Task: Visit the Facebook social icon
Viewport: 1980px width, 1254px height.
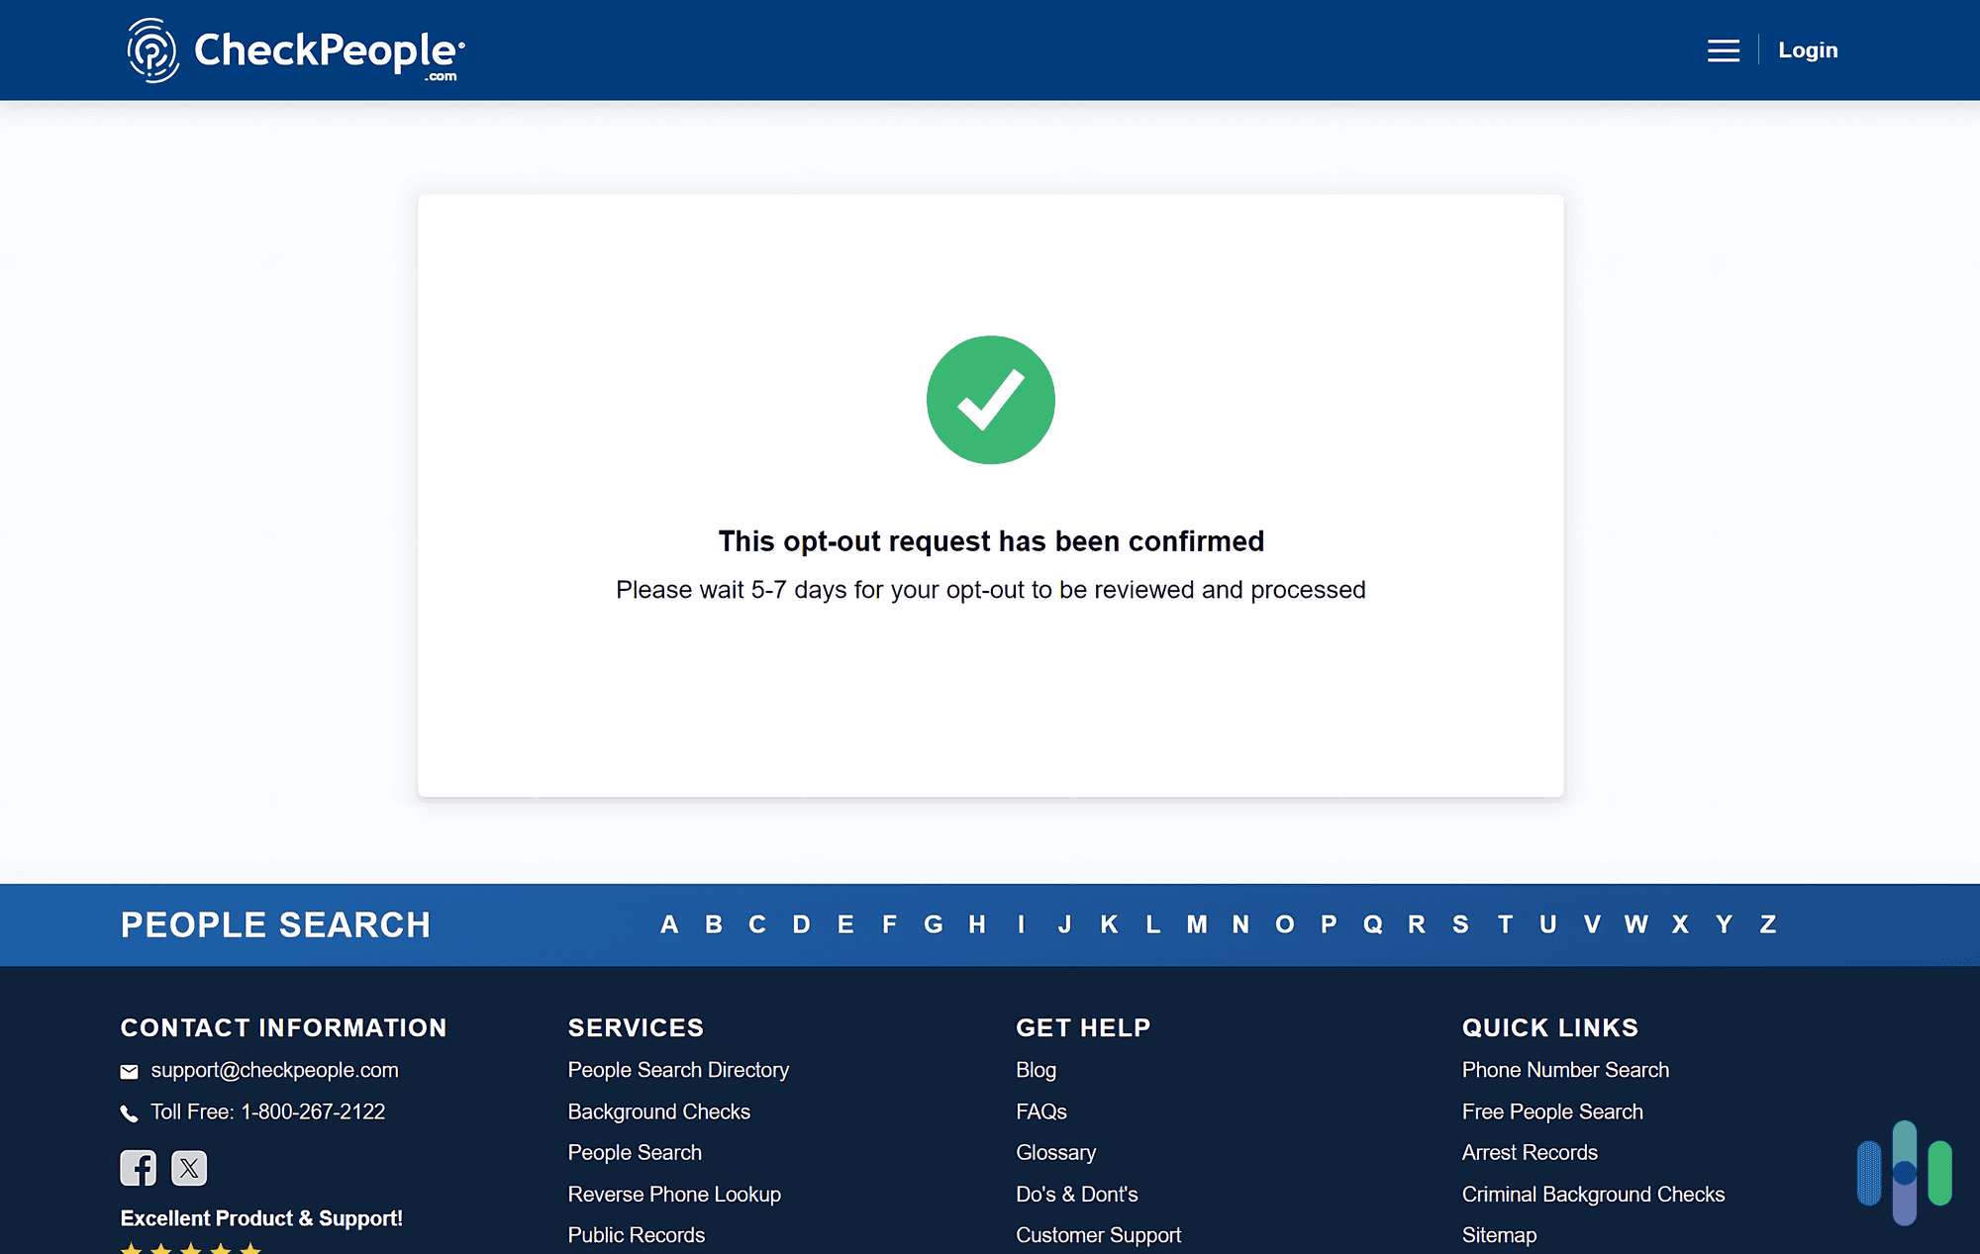Action: 139,1169
